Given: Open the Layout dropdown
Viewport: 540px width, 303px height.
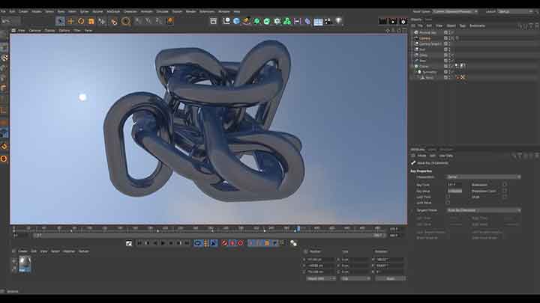Looking at the screenshot, I should (x=516, y=11).
